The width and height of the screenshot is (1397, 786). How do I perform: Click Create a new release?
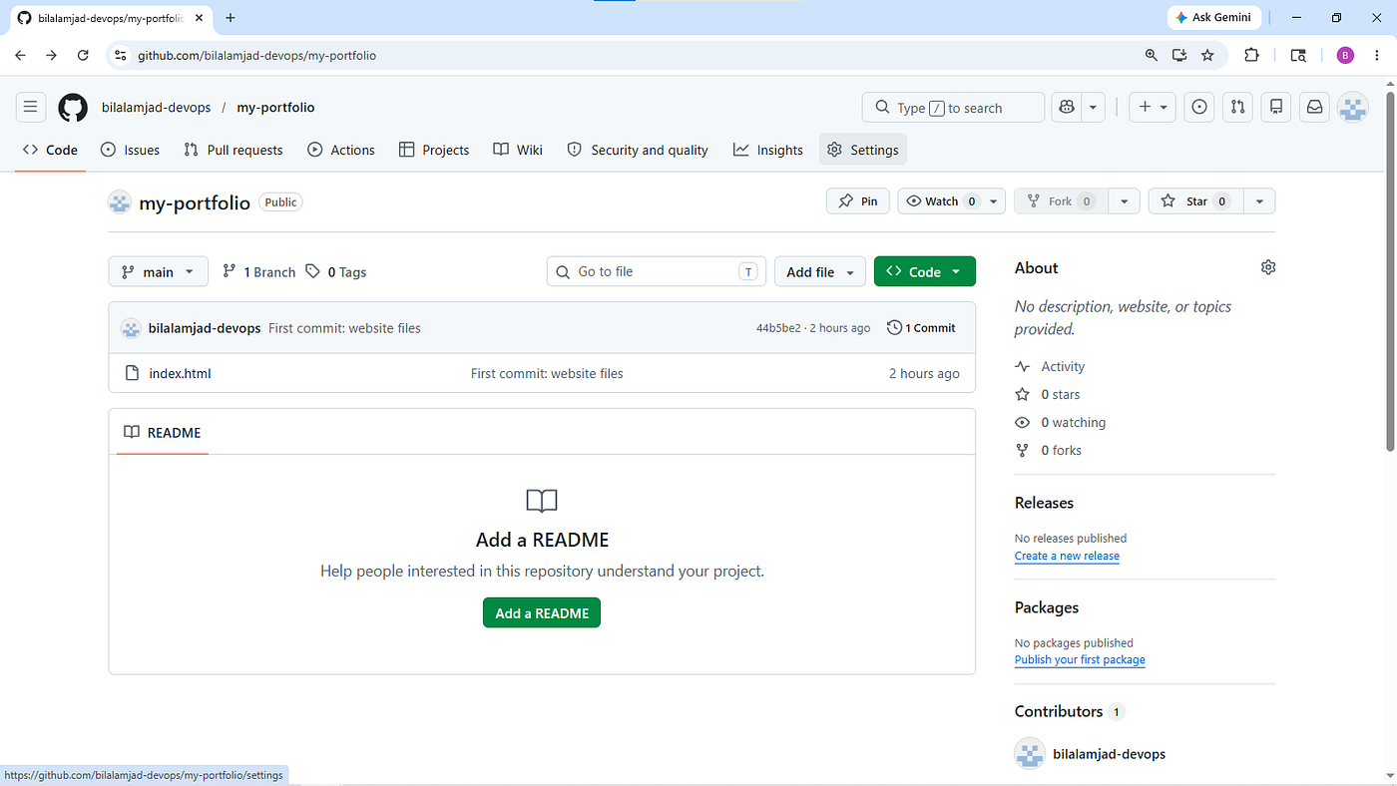(x=1067, y=556)
